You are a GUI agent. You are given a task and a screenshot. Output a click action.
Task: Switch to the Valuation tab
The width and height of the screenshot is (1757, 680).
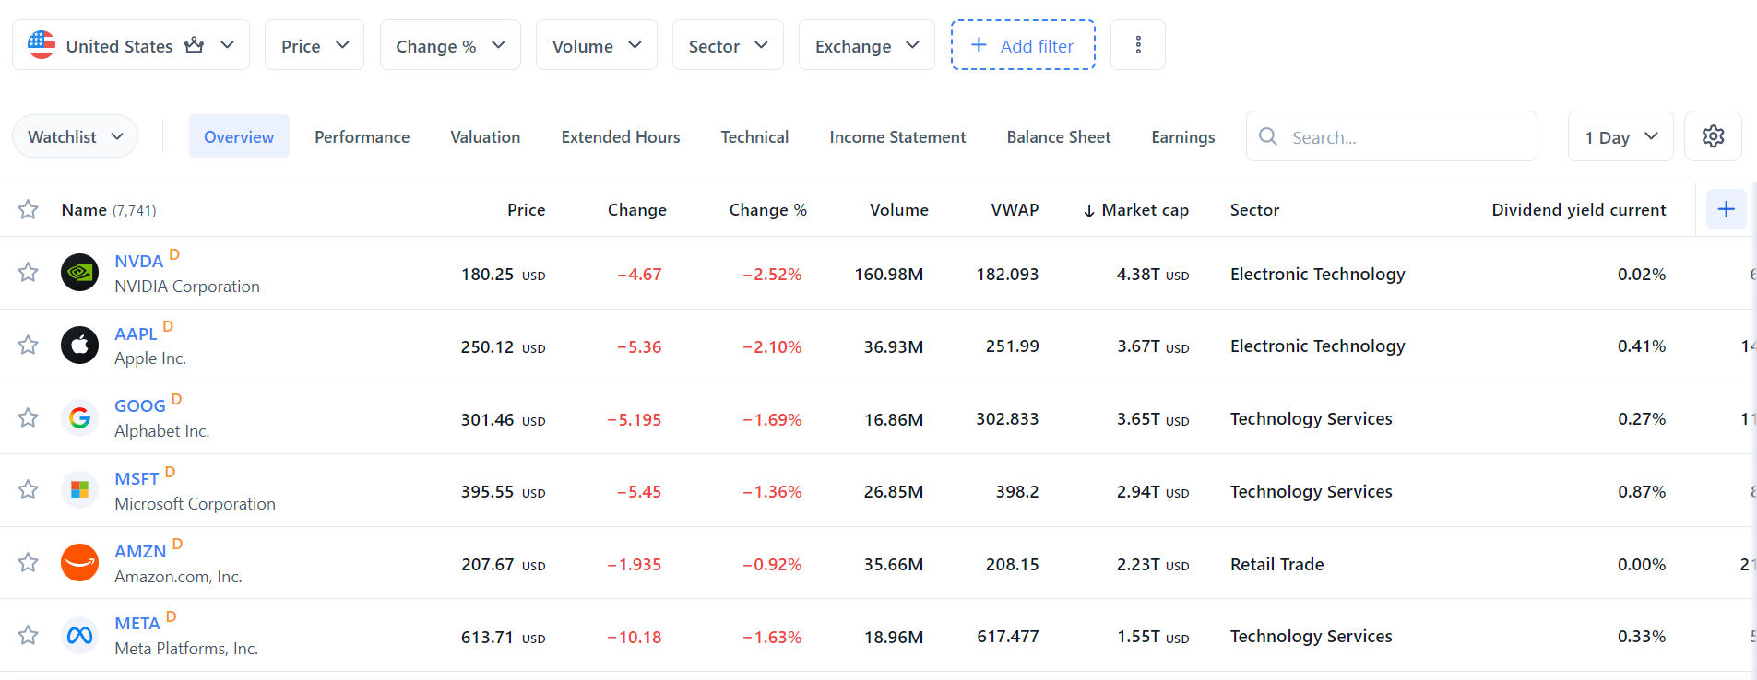pyautogui.click(x=485, y=136)
